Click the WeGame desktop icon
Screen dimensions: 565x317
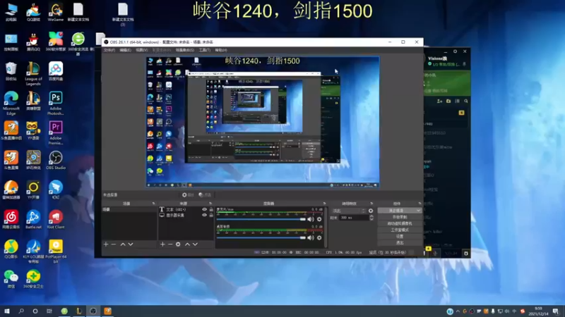(56, 13)
